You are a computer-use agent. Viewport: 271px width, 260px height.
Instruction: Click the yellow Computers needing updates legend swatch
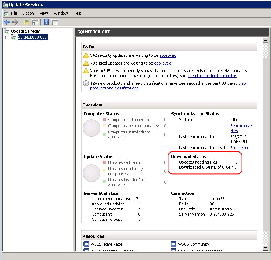[104, 125]
